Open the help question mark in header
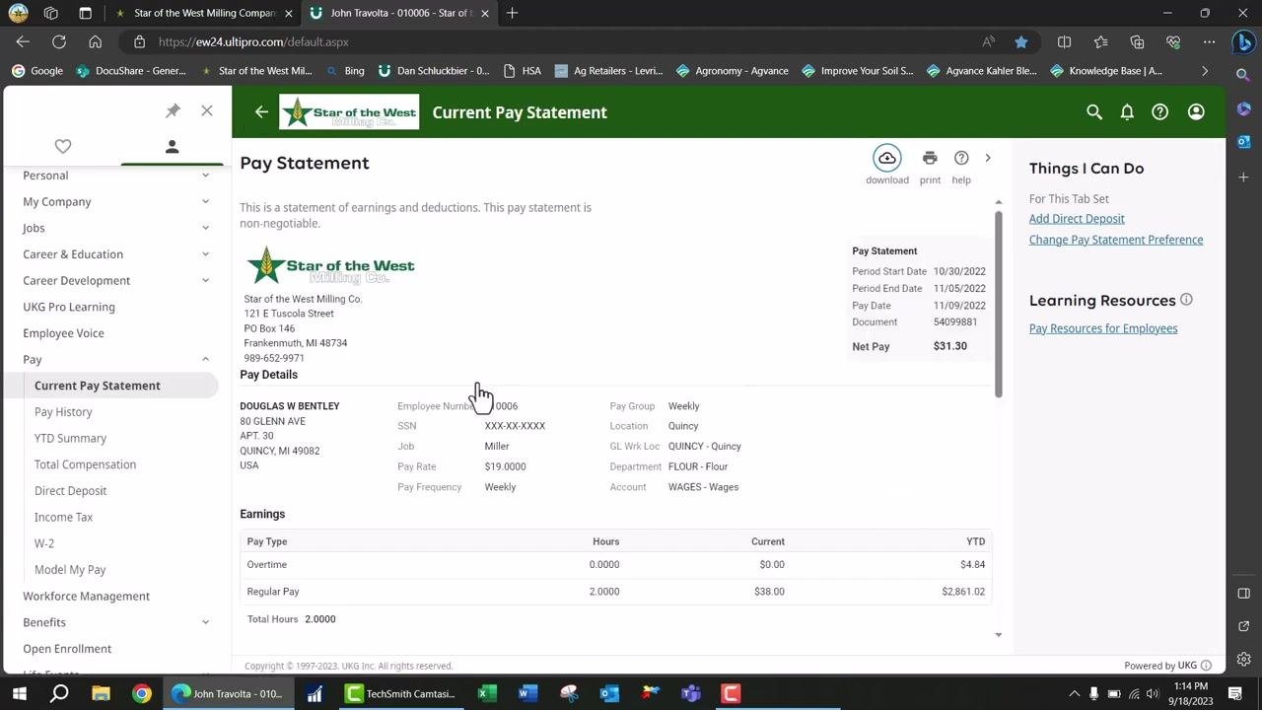This screenshot has height=710, width=1262. [1160, 112]
